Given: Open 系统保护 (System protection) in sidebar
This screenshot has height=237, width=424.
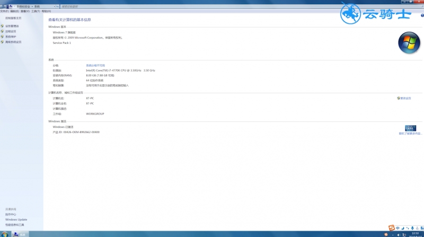Looking at the screenshot, I should (11, 37).
